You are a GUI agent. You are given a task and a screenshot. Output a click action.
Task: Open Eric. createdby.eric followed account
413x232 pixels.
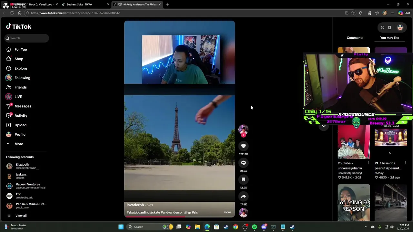[27, 196]
